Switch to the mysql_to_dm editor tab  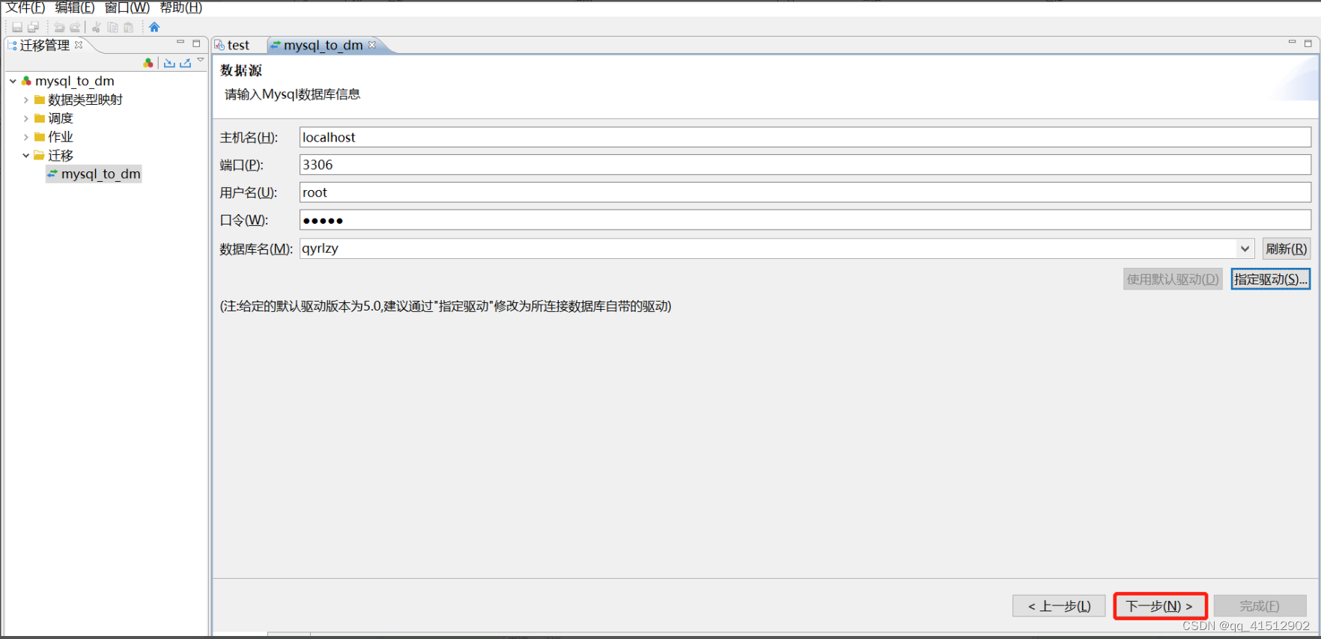pyautogui.click(x=323, y=45)
